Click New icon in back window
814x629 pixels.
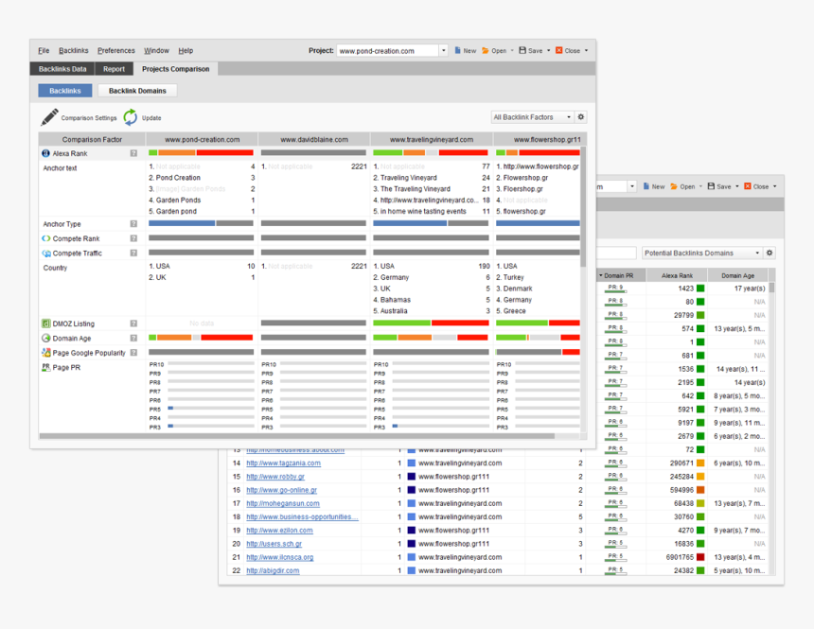click(646, 186)
